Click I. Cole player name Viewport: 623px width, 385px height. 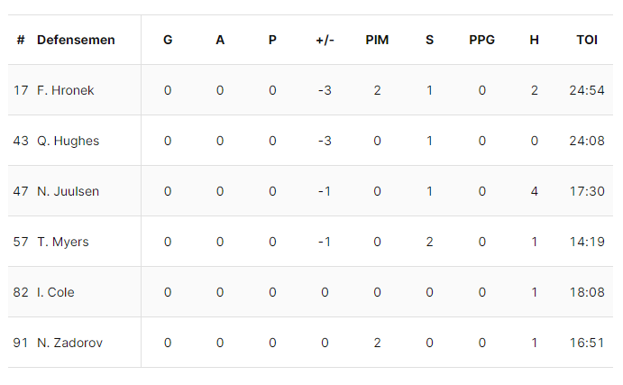(x=58, y=292)
